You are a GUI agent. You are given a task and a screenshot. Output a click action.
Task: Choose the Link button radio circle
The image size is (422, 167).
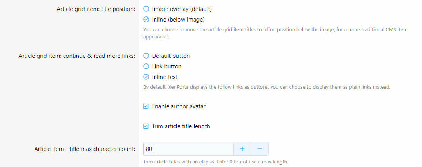[x=146, y=66]
